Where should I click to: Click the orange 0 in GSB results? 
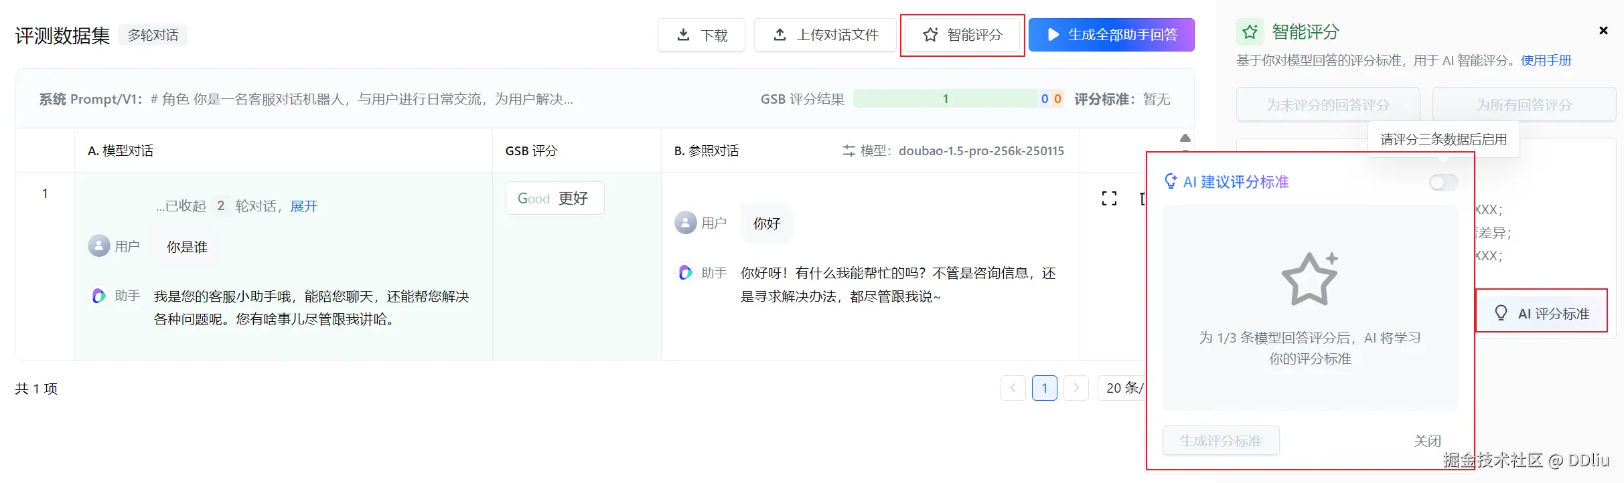(1057, 99)
